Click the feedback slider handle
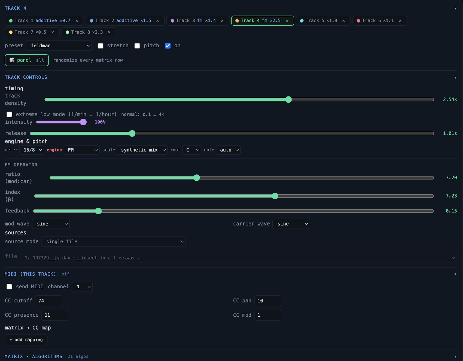The width and height of the screenshot is (463, 361). pos(98,211)
